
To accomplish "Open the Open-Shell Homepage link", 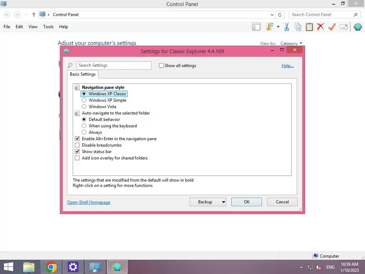I will 89,202.
